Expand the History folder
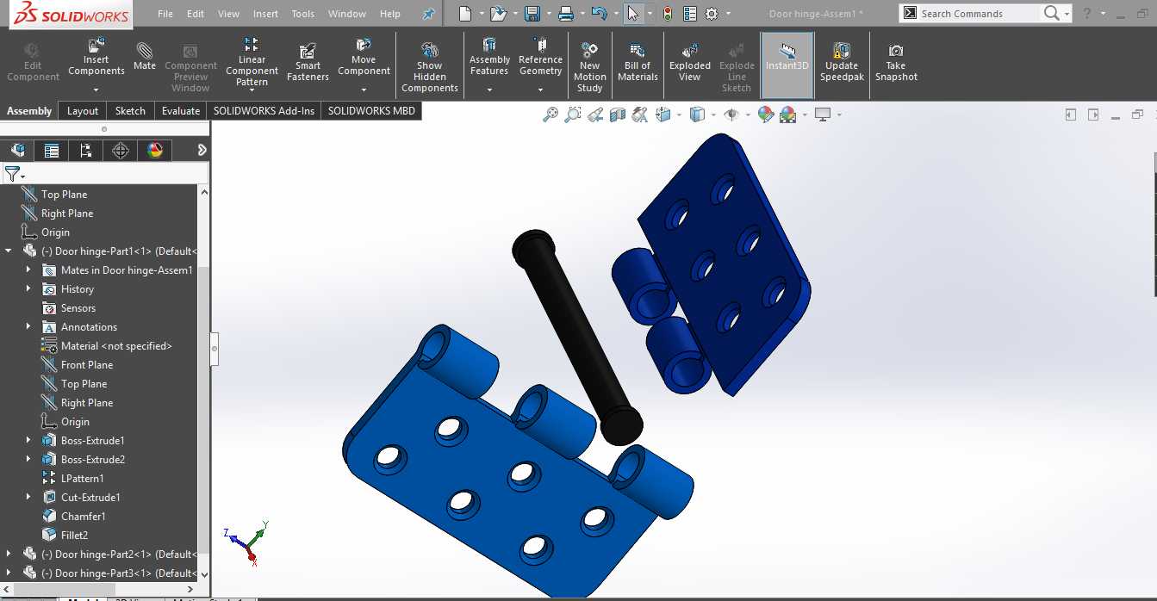 click(x=28, y=288)
